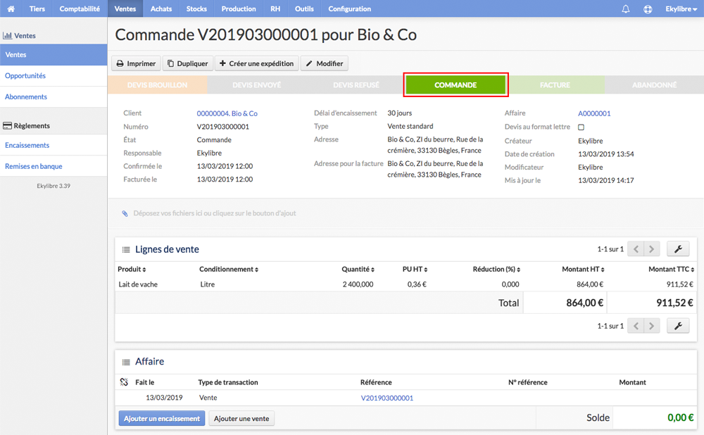Open the Ekylibre user dropdown
This screenshot has width=704, height=435.
click(x=681, y=9)
